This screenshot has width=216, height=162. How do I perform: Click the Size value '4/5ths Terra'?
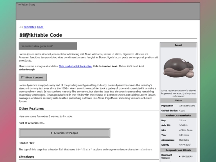186,130
